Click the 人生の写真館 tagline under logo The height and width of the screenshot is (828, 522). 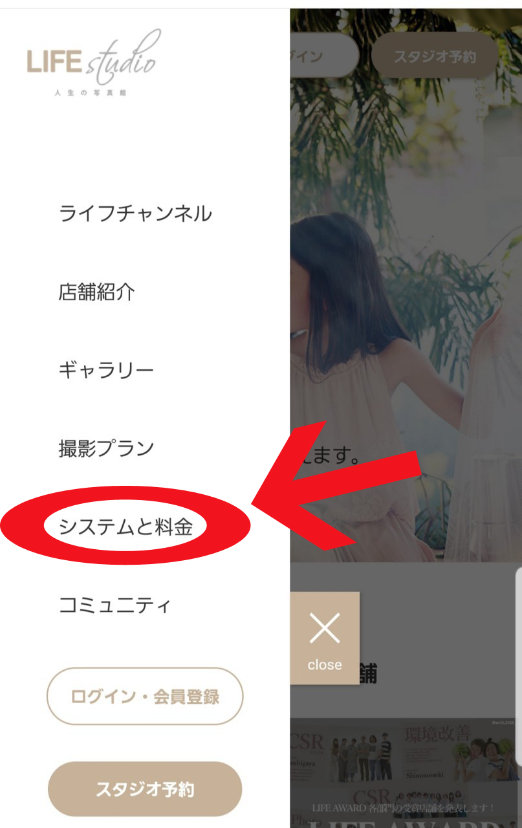[x=91, y=93]
